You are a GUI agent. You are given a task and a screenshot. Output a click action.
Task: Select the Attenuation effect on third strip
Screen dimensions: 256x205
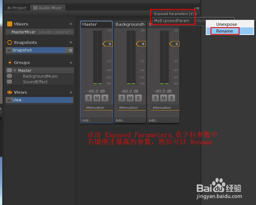pos(165,108)
